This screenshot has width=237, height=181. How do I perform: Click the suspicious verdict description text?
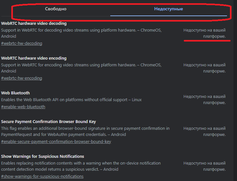pyautogui.click(x=81, y=166)
